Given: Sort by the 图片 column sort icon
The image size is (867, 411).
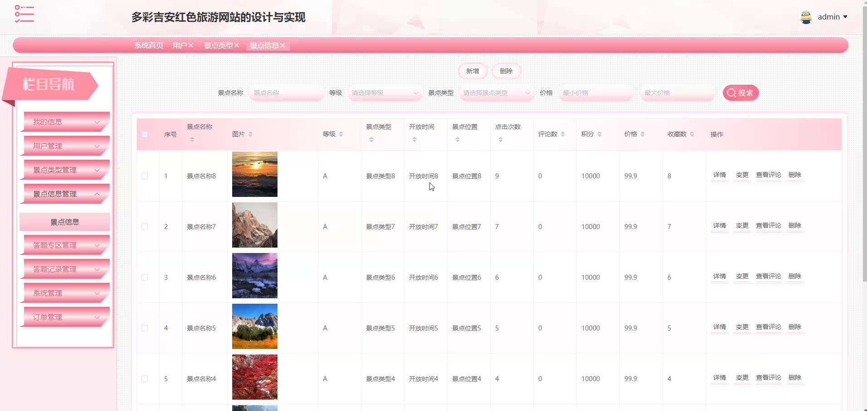Looking at the screenshot, I should click(x=250, y=134).
